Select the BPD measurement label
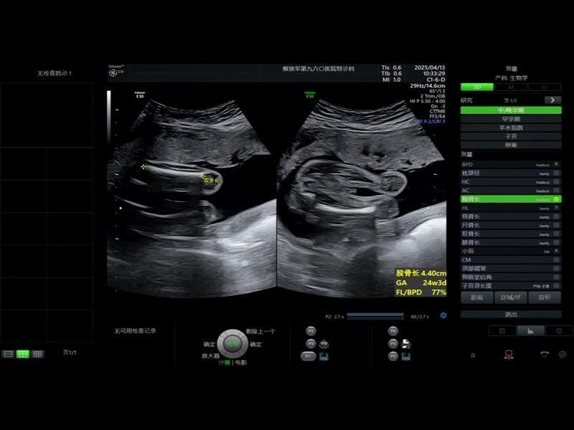Screen dimensions: 574x430 click(x=468, y=165)
